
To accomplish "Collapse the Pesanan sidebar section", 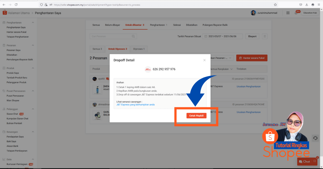I will point(33,45).
